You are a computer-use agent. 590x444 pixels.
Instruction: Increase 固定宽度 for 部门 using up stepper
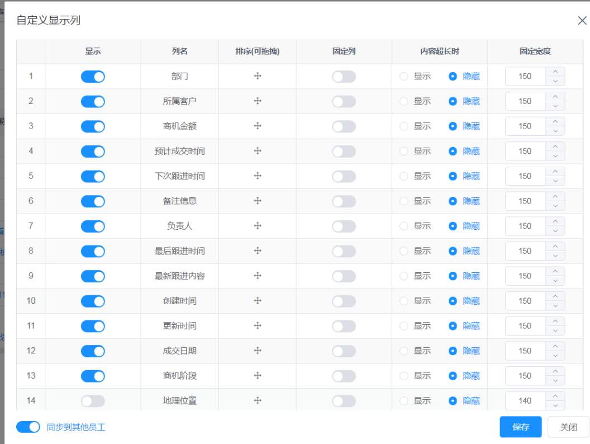point(555,73)
